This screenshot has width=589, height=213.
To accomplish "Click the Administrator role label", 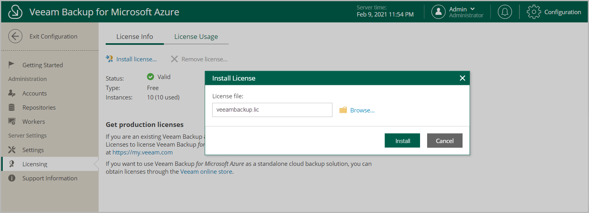I will [x=466, y=15].
